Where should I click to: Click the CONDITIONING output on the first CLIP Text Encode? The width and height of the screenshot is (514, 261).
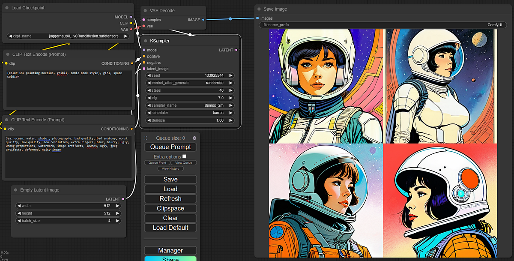131,63
